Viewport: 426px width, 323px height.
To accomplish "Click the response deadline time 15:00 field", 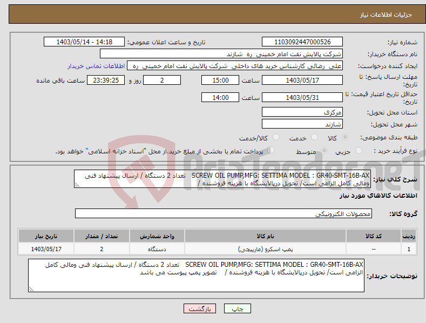I will click(x=220, y=80).
